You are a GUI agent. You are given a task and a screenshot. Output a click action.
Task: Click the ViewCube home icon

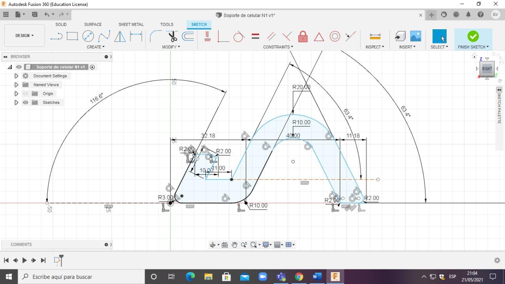click(475, 56)
